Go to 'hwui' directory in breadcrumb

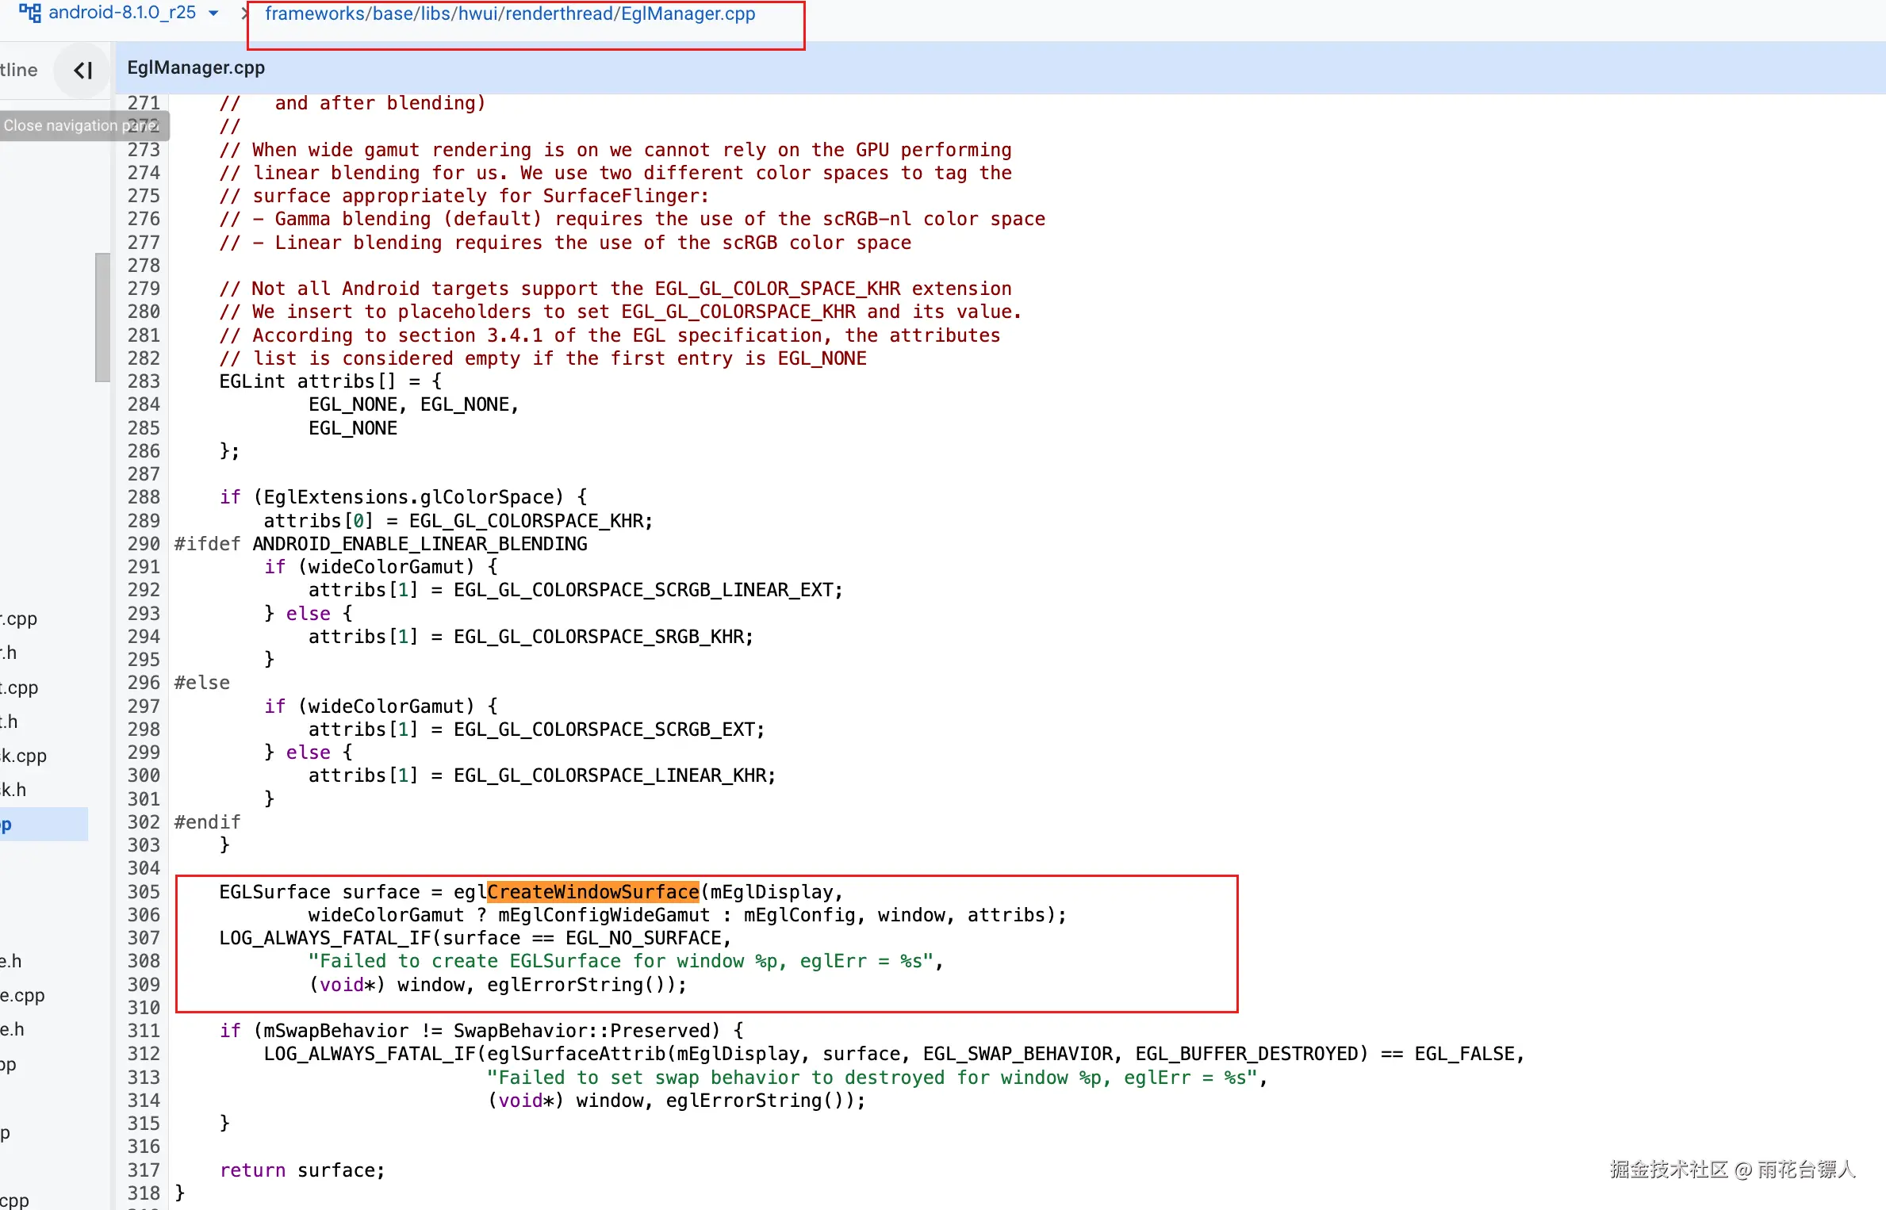click(x=478, y=13)
